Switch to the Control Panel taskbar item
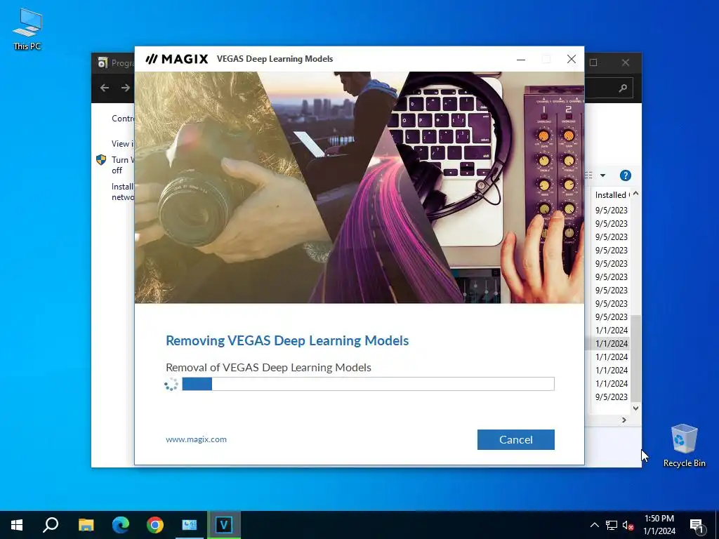 (x=190, y=525)
